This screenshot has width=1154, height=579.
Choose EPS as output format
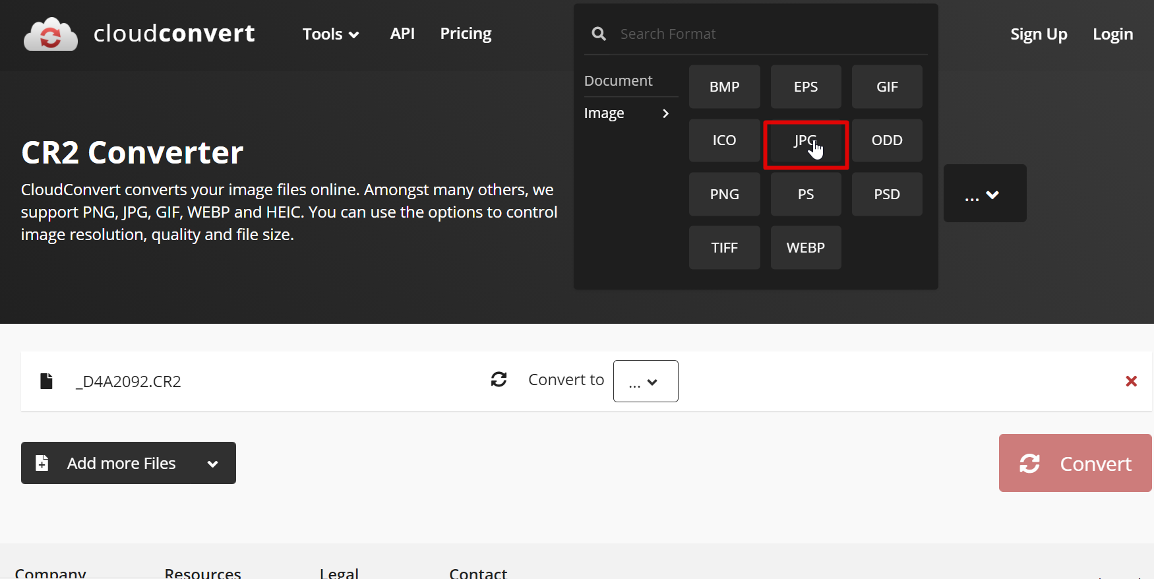(x=806, y=86)
